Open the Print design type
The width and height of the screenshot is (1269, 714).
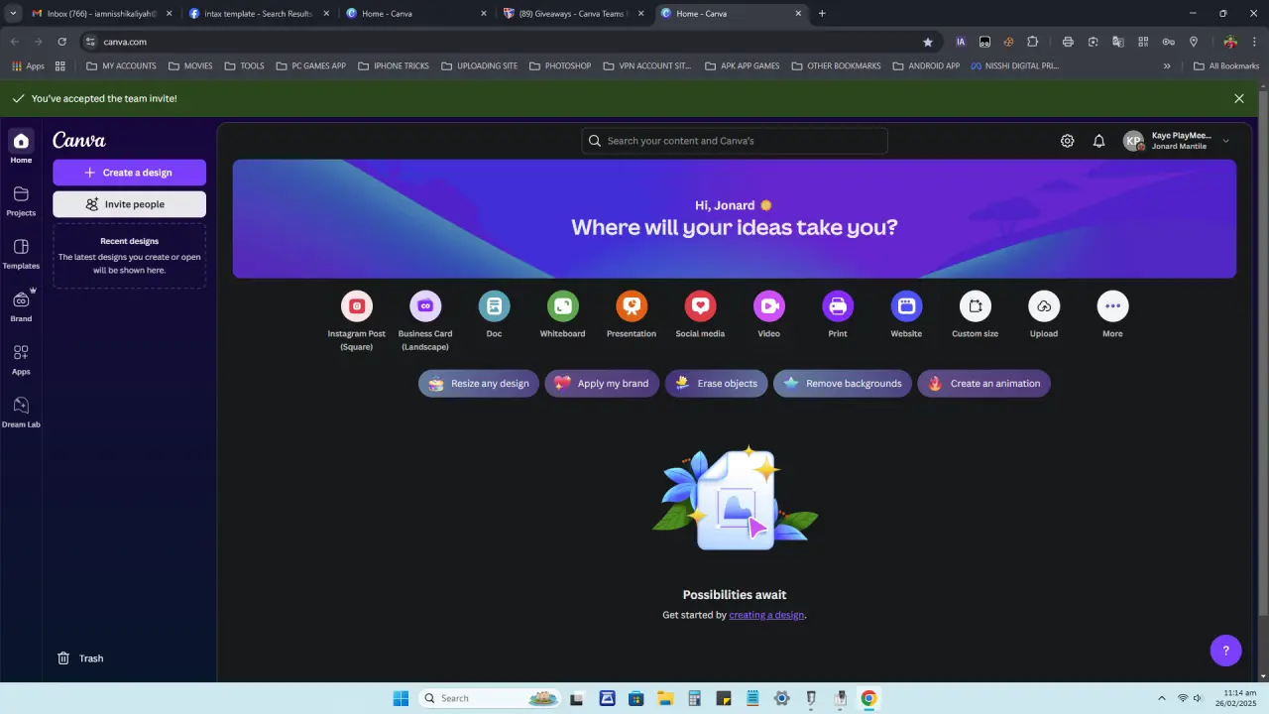[x=838, y=306]
